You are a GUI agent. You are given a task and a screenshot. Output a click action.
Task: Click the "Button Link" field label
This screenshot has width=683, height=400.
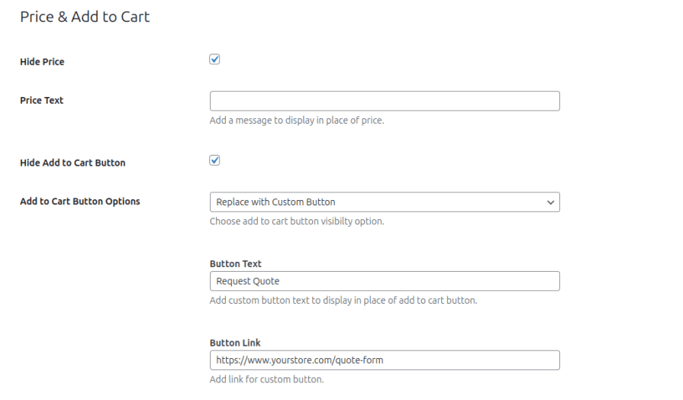(235, 343)
